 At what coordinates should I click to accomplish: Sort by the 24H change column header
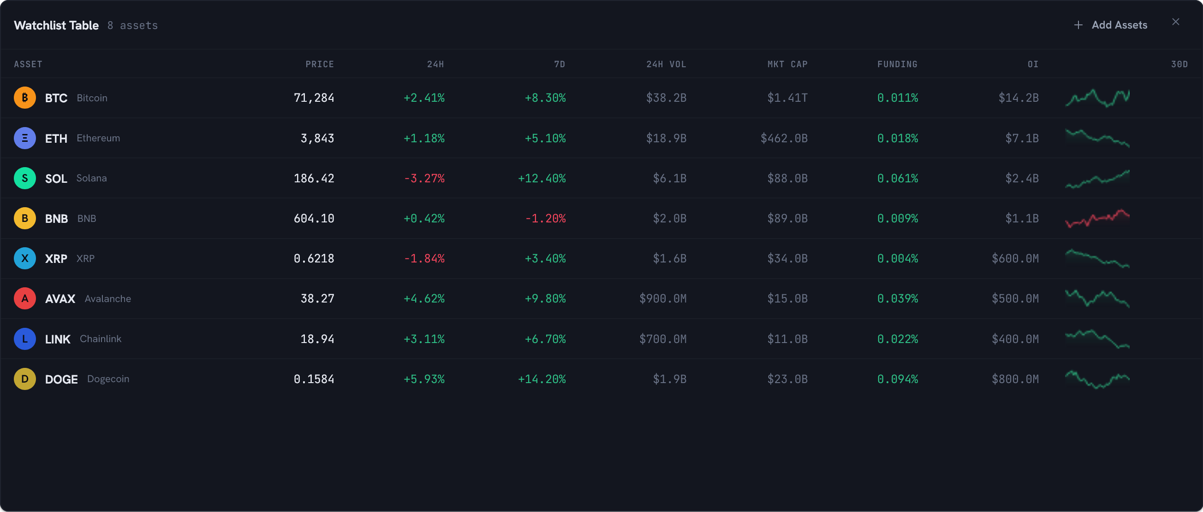pos(435,64)
